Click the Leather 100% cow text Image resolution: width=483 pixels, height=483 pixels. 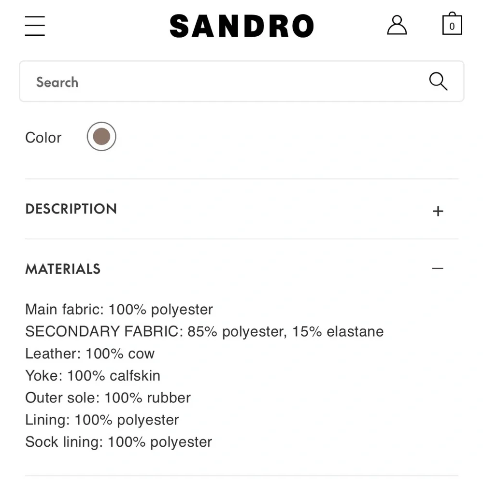click(89, 354)
